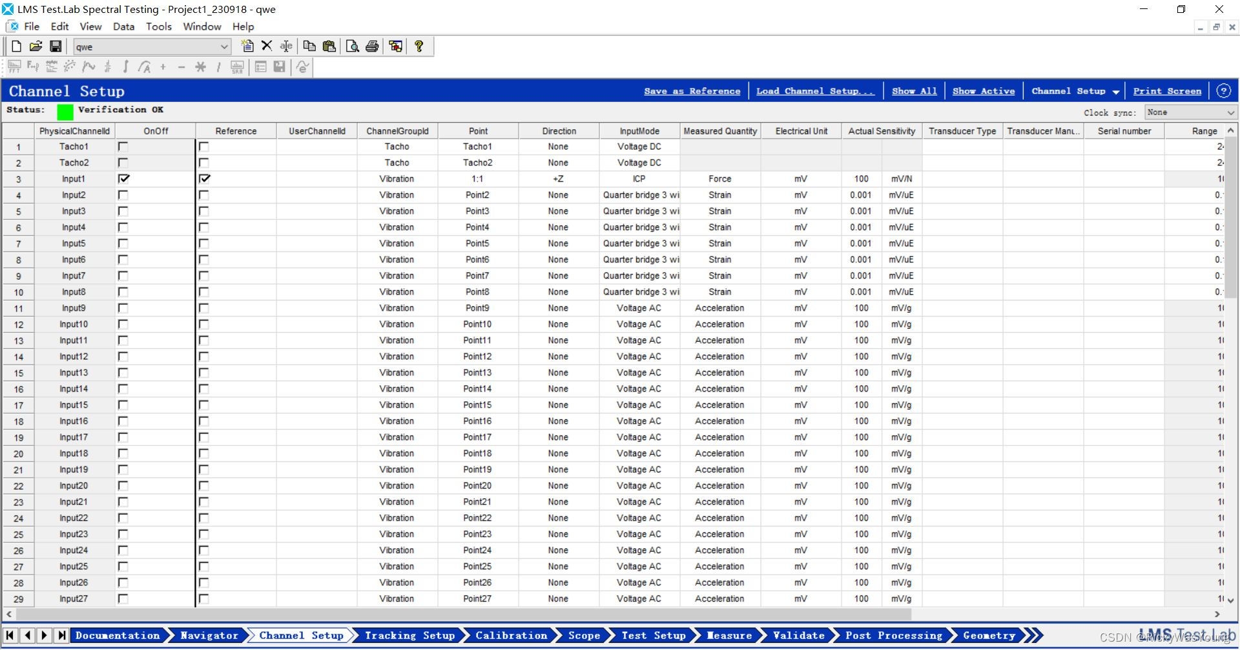The image size is (1240, 650).
Task: Click the rename section icon
Action: pos(286,47)
